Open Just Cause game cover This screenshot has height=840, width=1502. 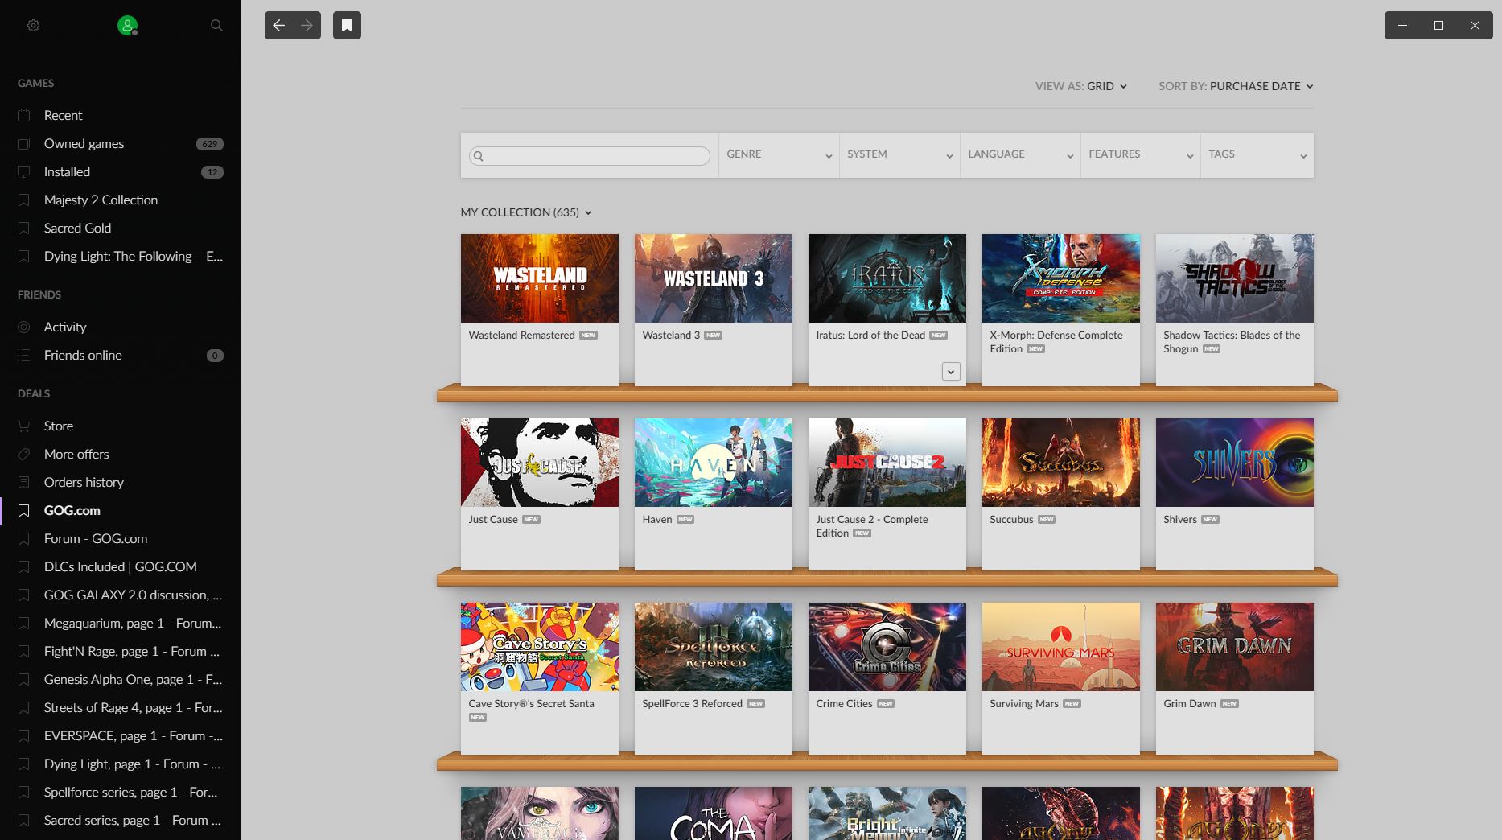point(540,463)
